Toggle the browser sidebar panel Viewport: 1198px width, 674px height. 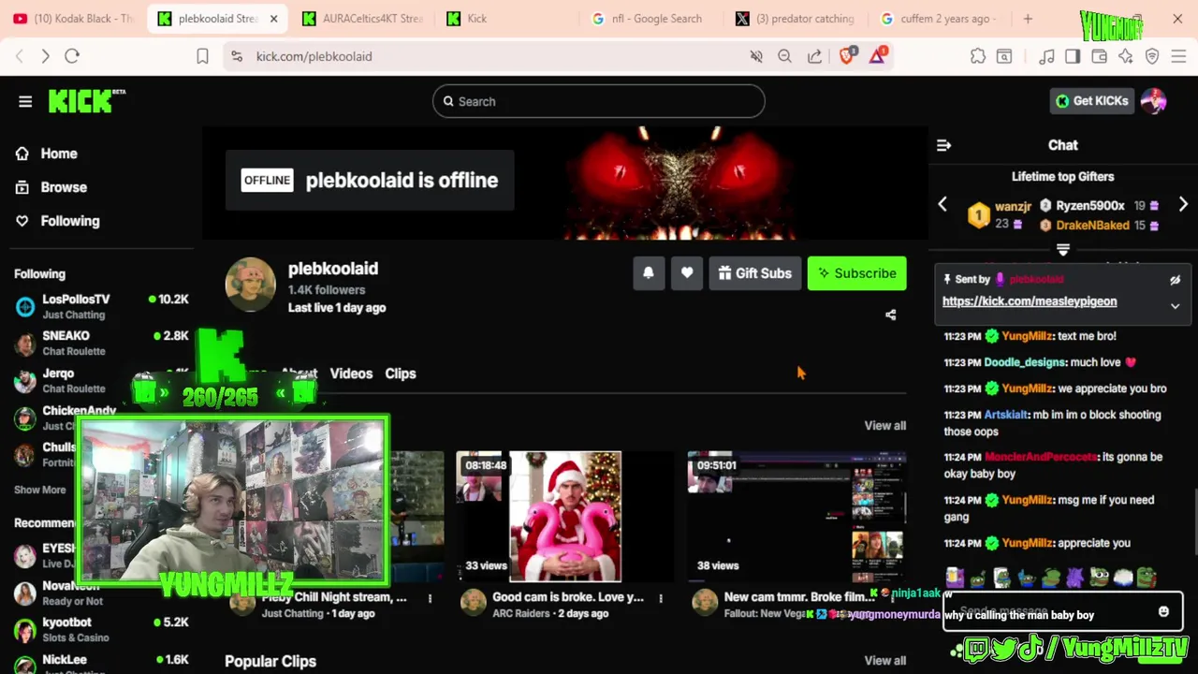click(x=1073, y=56)
